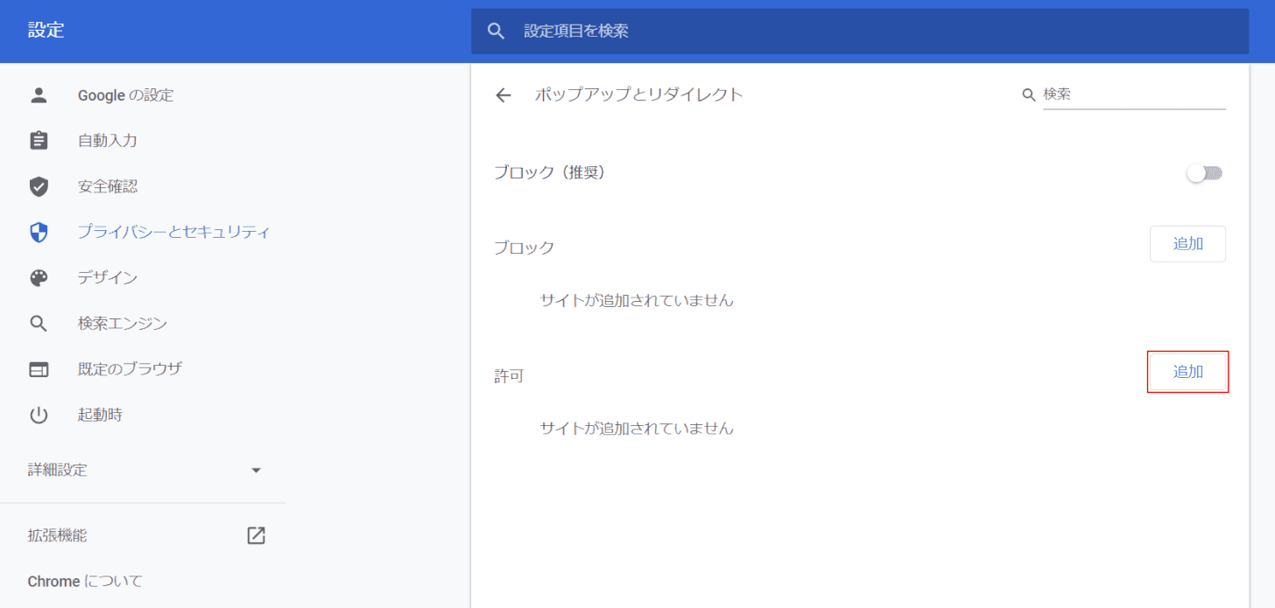Image resolution: width=1275 pixels, height=608 pixels.
Task: Open Chrome について page
Action: [85, 581]
